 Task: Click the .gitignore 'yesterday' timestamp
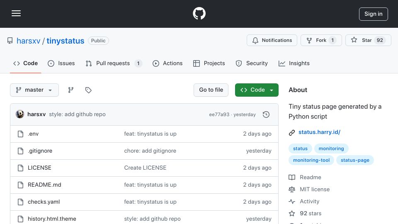click(x=259, y=151)
